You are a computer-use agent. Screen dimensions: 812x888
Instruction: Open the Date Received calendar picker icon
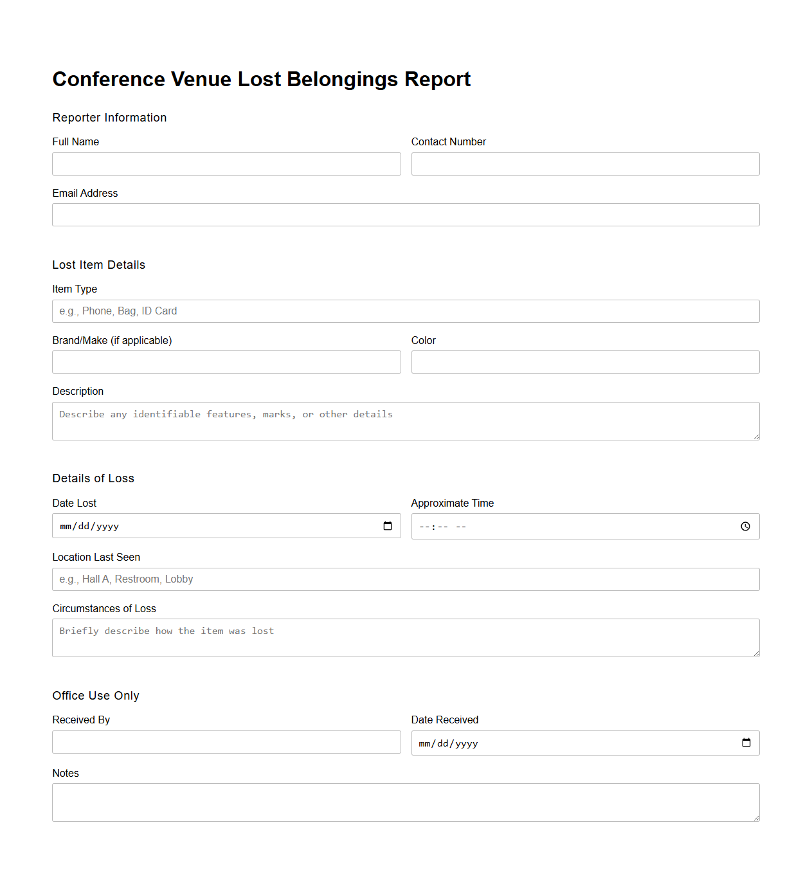tap(746, 743)
